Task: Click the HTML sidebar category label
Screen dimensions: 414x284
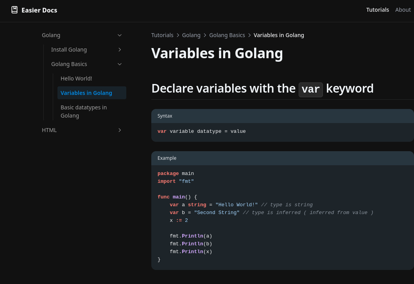Action: (49, 130)
